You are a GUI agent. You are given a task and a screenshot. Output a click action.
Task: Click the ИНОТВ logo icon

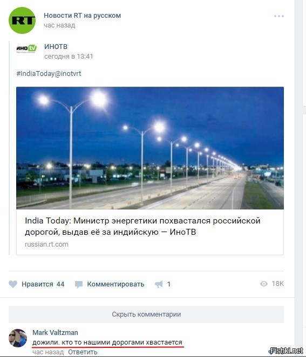(x=26, y=48)
